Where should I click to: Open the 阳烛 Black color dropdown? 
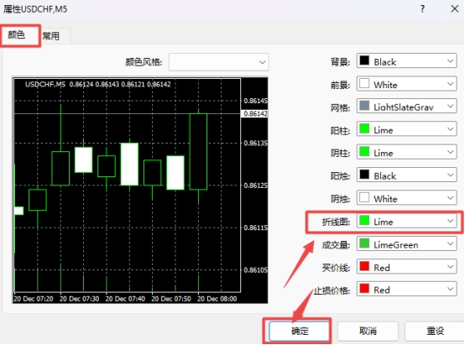[x=406, y=175]
